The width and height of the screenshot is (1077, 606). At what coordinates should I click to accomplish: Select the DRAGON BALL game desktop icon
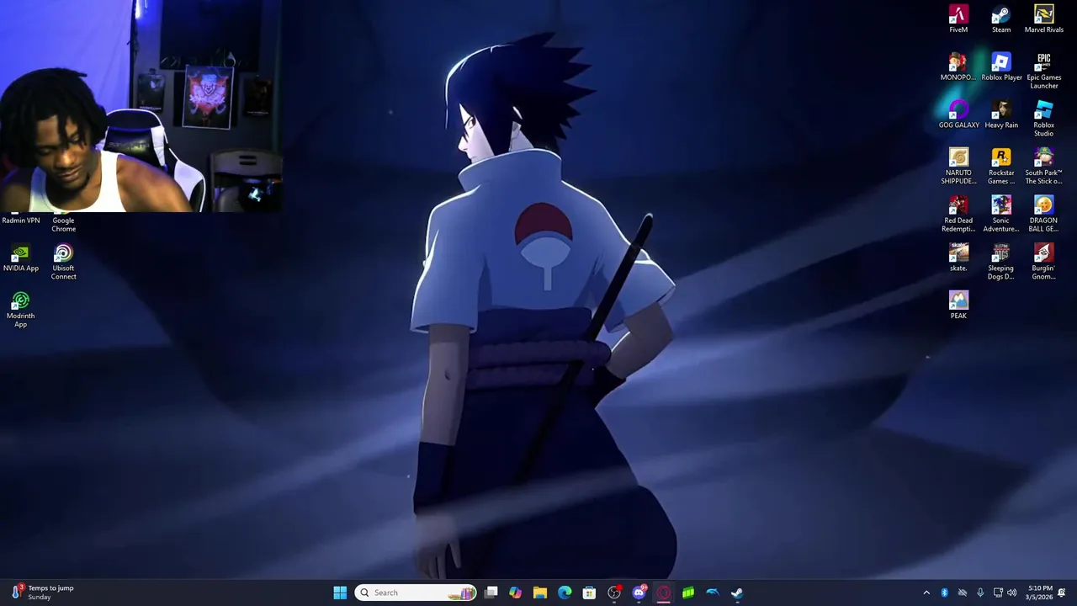click(x=1043, y=215)
